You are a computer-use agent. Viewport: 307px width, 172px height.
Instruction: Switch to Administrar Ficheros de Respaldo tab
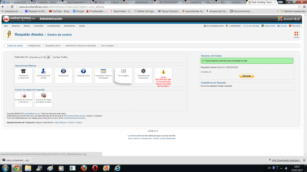81,46
